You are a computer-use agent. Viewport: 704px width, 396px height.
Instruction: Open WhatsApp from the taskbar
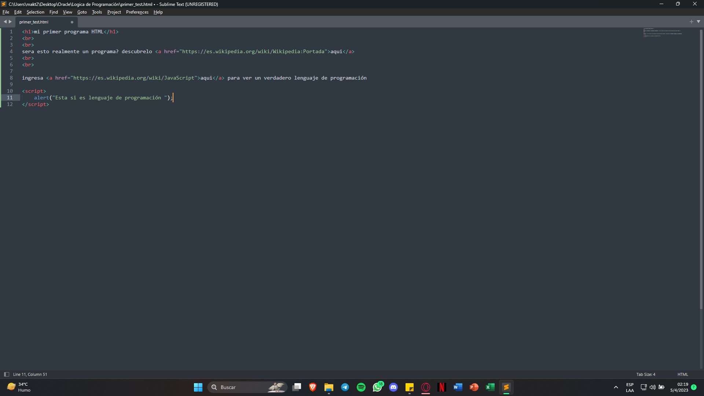coord(377,387)
